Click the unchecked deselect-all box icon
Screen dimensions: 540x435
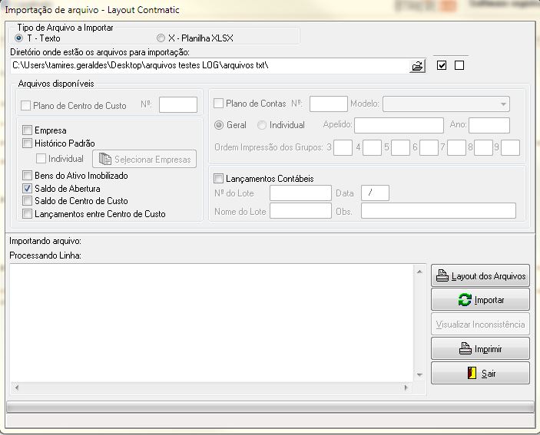point(459,65)
